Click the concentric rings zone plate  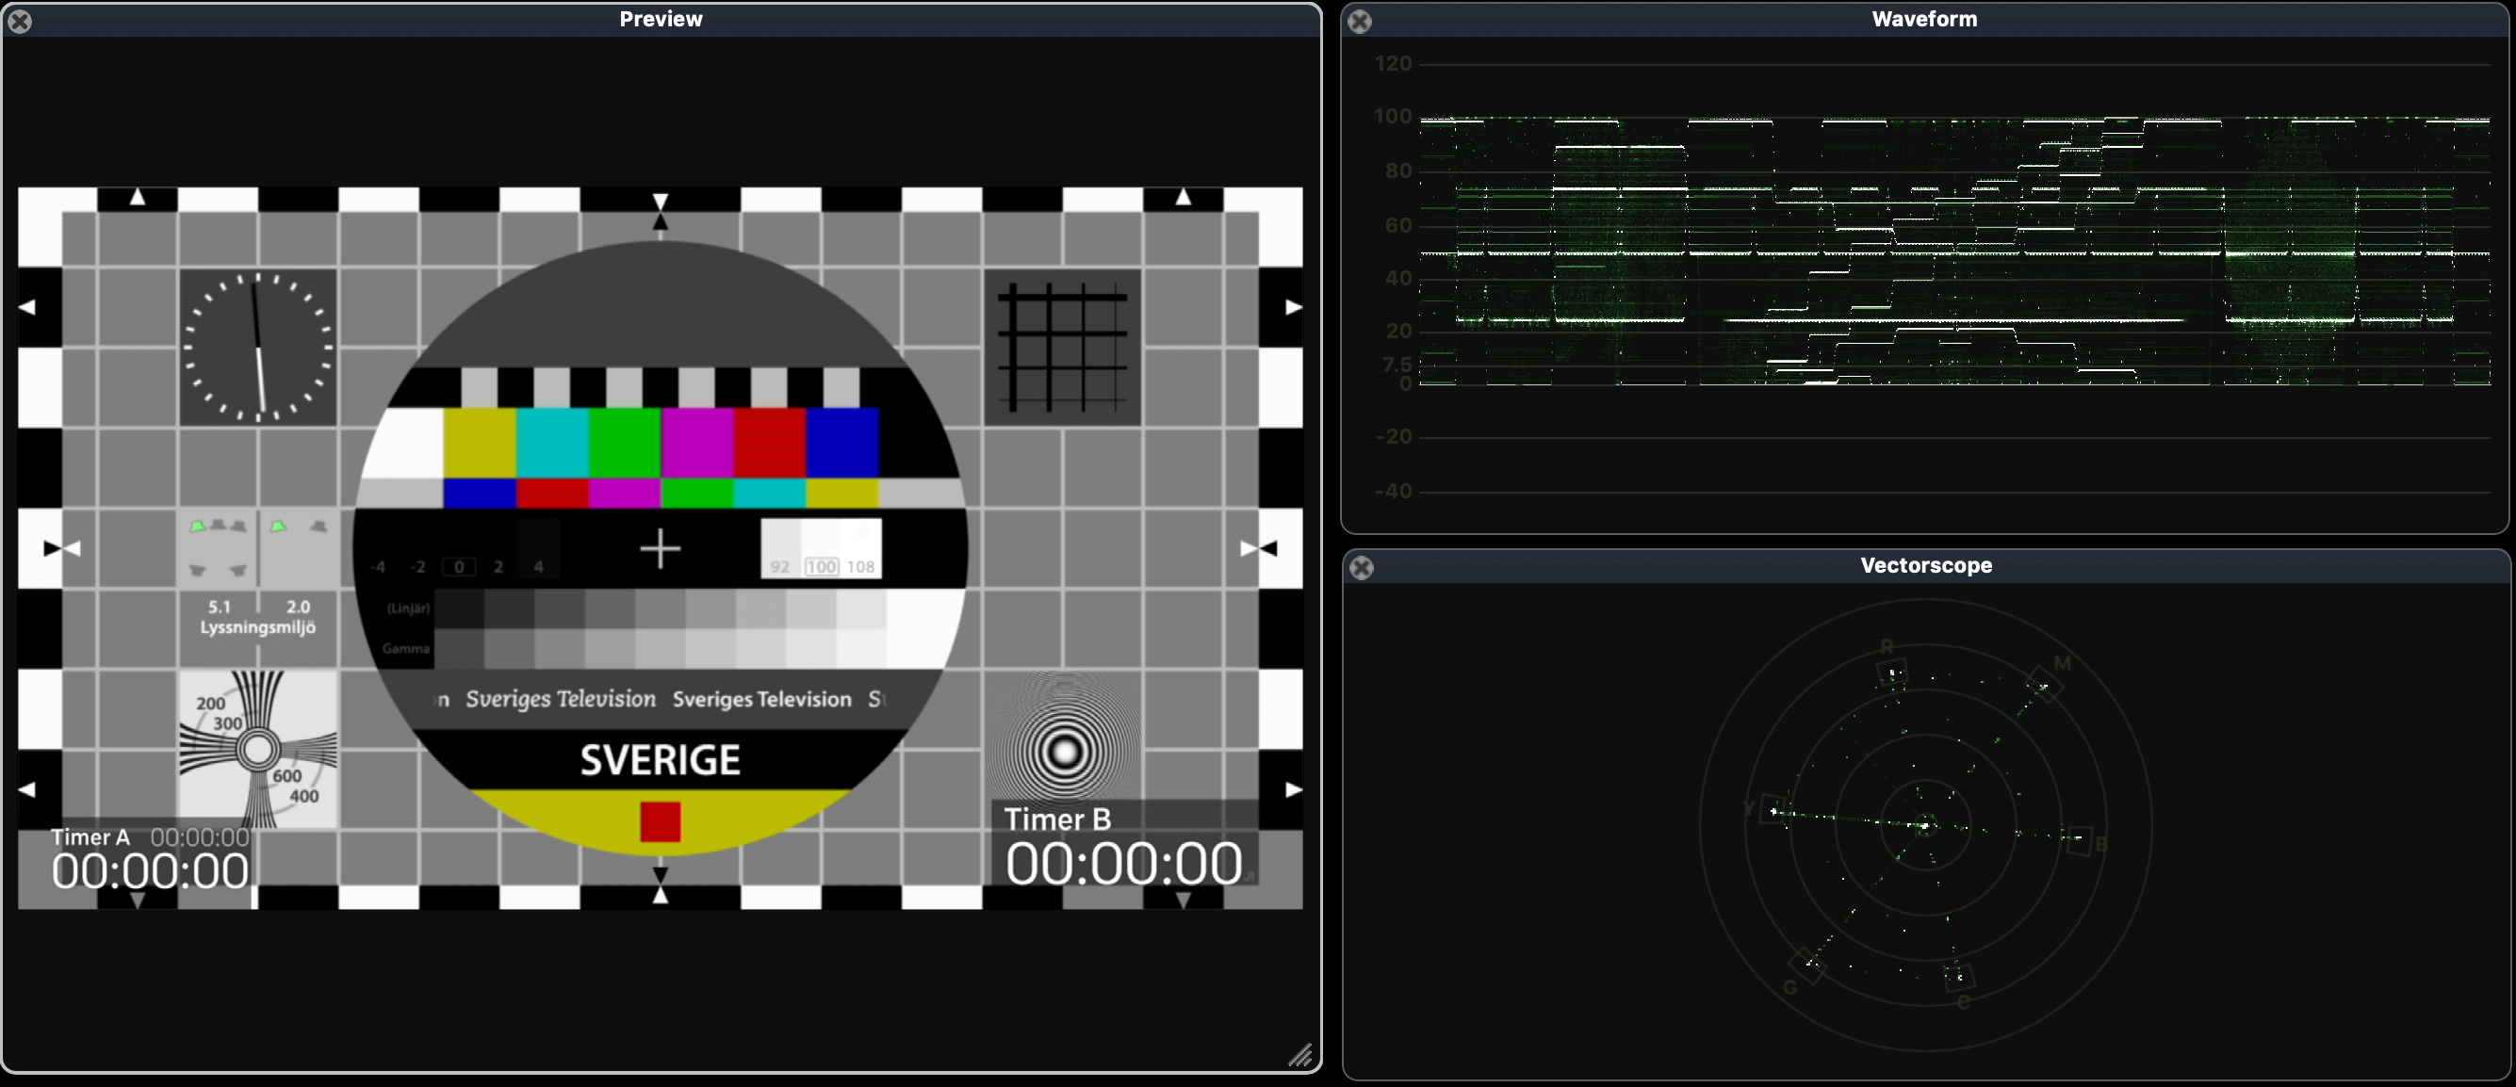[1063, 750]
